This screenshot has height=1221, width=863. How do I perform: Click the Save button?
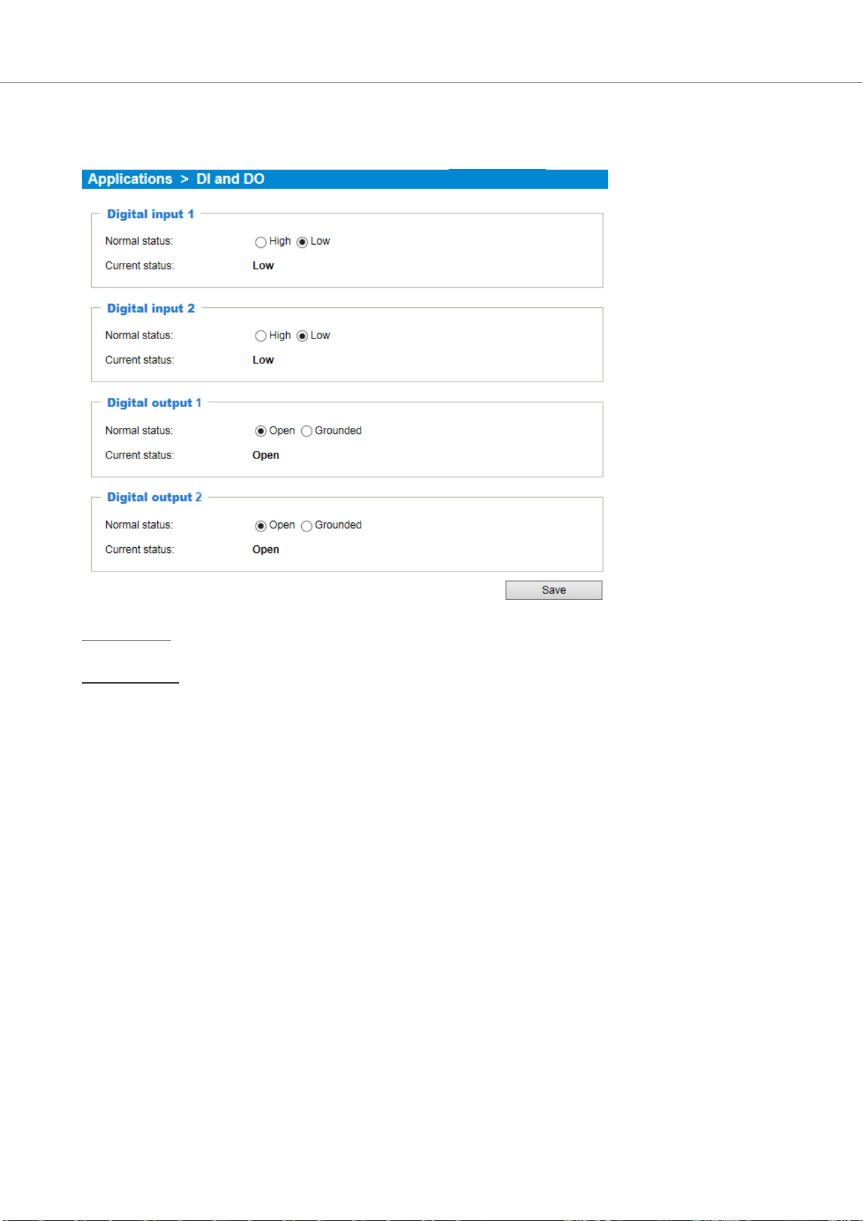click(x=554, y=590)
